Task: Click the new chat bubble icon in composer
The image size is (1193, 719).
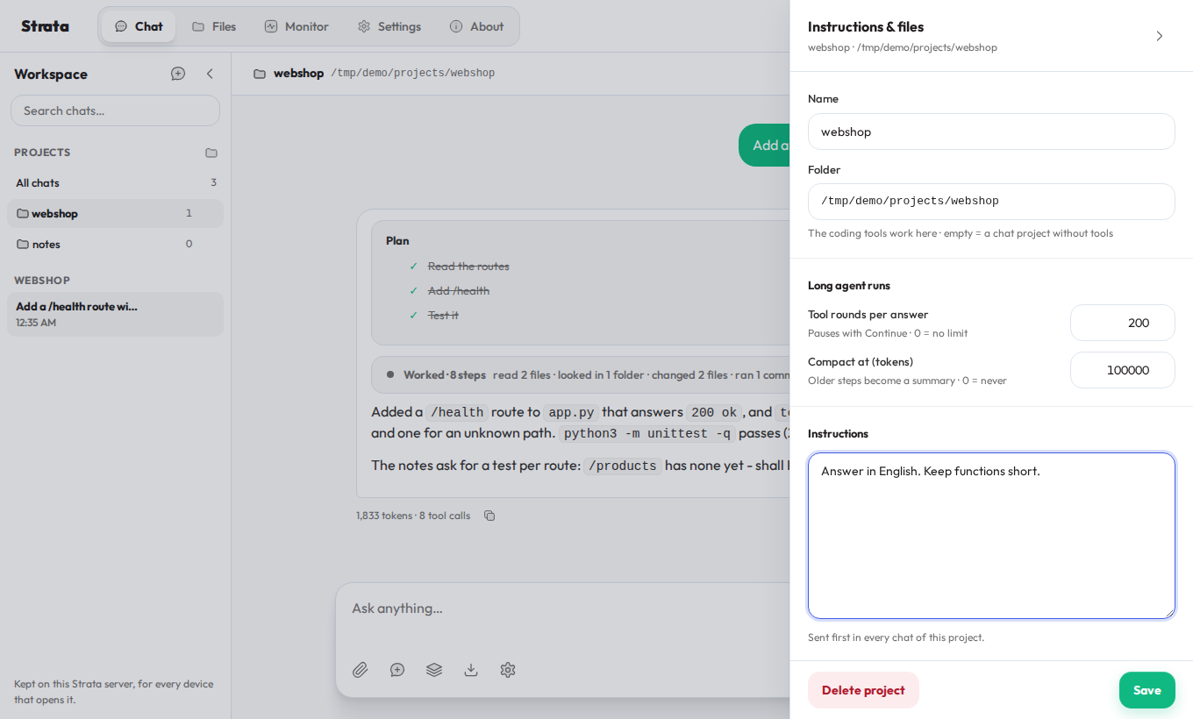Action: click(x=397, y=670)
